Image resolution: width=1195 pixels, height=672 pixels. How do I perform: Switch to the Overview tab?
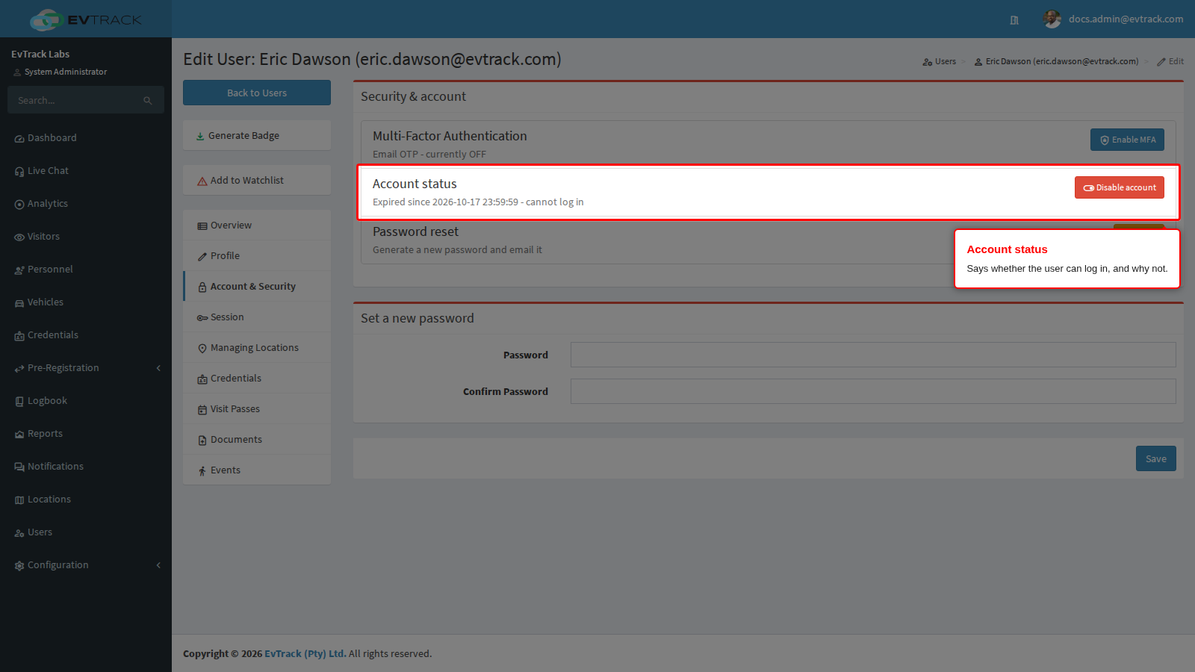257,225
